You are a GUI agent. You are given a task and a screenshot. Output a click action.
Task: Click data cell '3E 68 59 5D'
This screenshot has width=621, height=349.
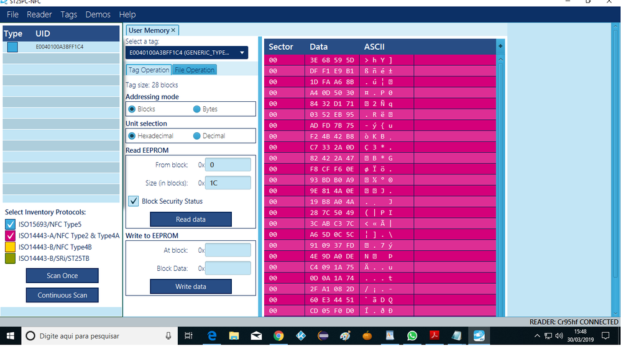(333, 60)
